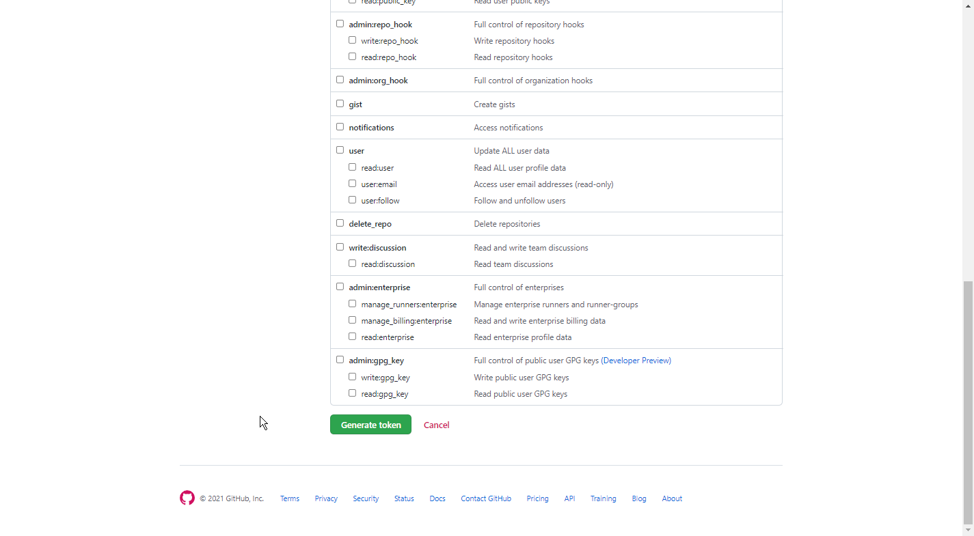The width and height of the screenshot is (974, 536).
Task: Enable the gist scope checkbox
Action: [x=340, y=104]
